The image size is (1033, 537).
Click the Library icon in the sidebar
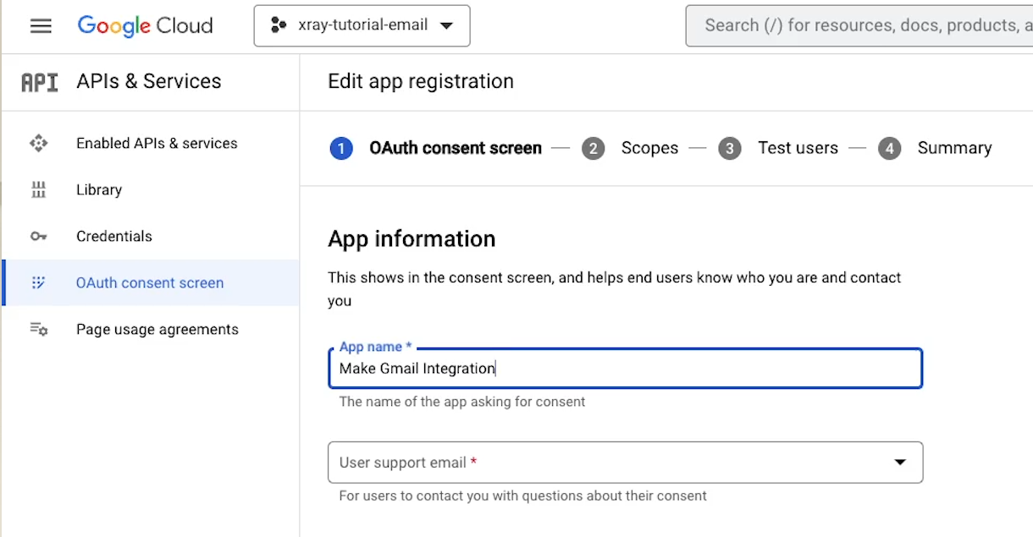click(x=39, y=189)
